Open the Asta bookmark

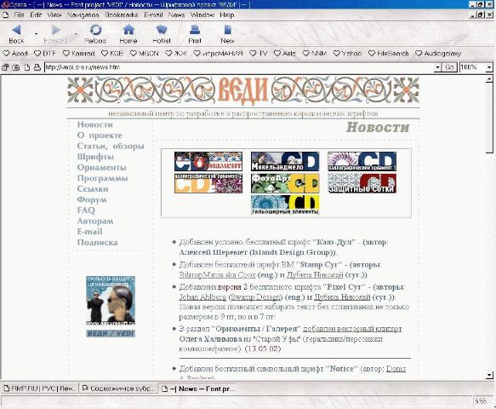coord(285,54)
